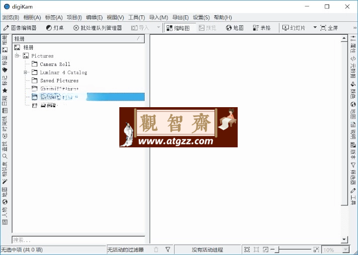The image size is (358, 255).
Task: Open the 浏览(B) browse menu
Action: [x=11, y=17]
